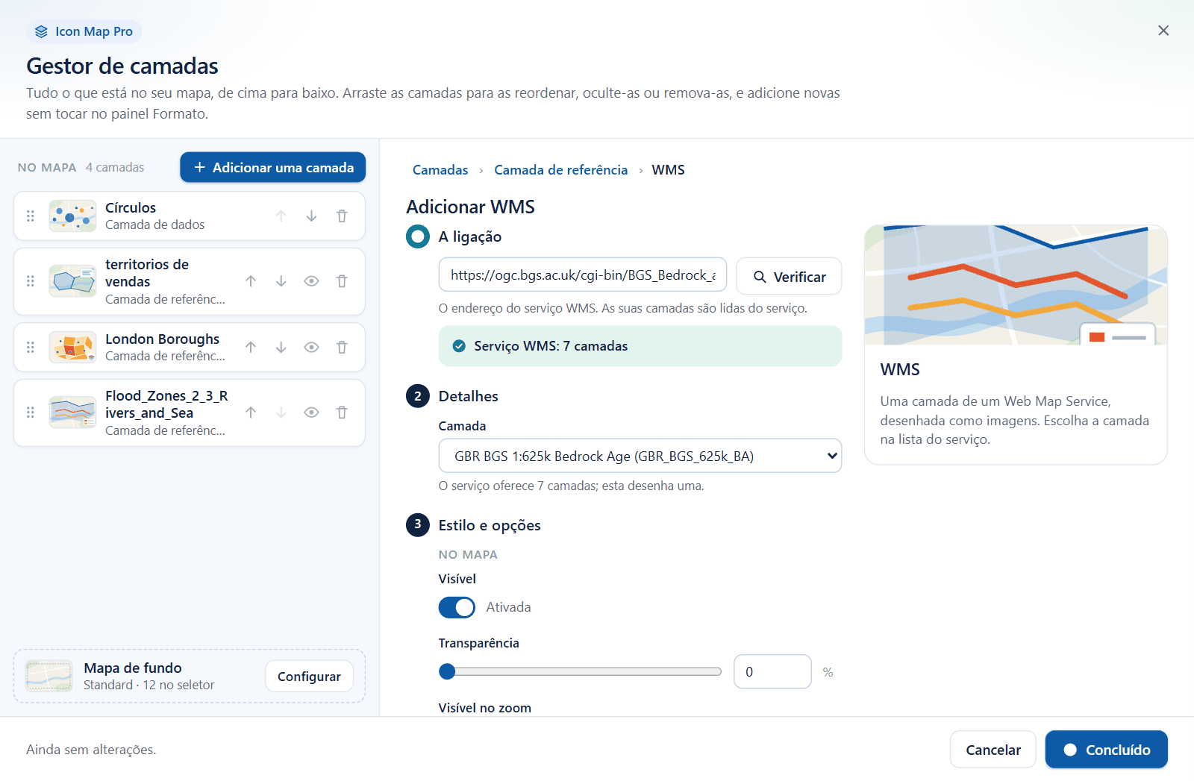Go to Camada de referência breadcrumb
Image resolution: width=1194 pixels, height=781 pixels.
click(x=561, y=170)
